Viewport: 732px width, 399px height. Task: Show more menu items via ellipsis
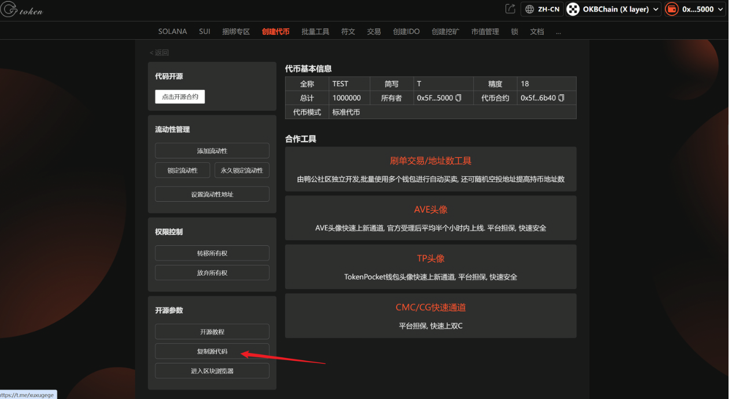point(559,32)
